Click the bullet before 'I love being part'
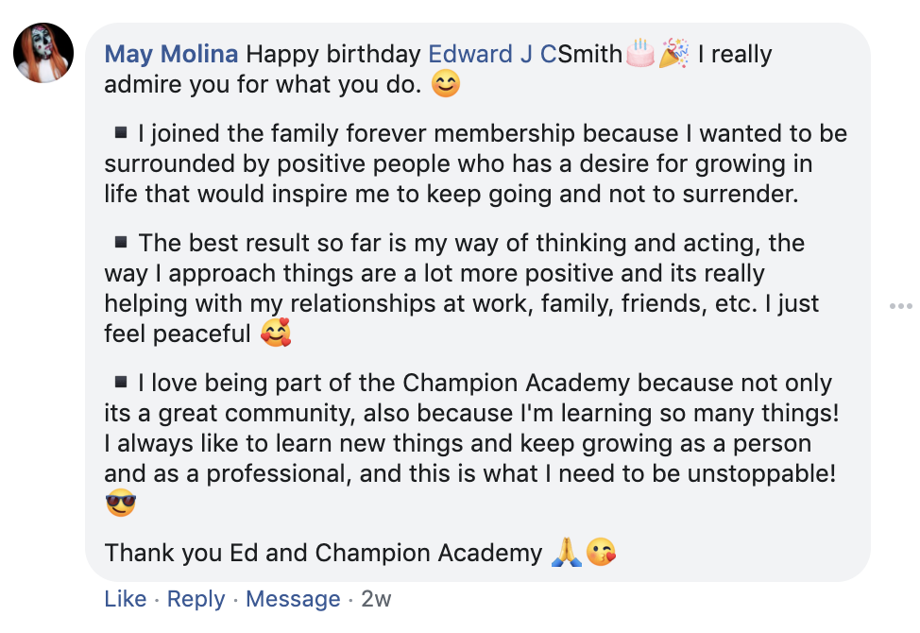Viewport: 920px width, 633px height. coord(120,382)
